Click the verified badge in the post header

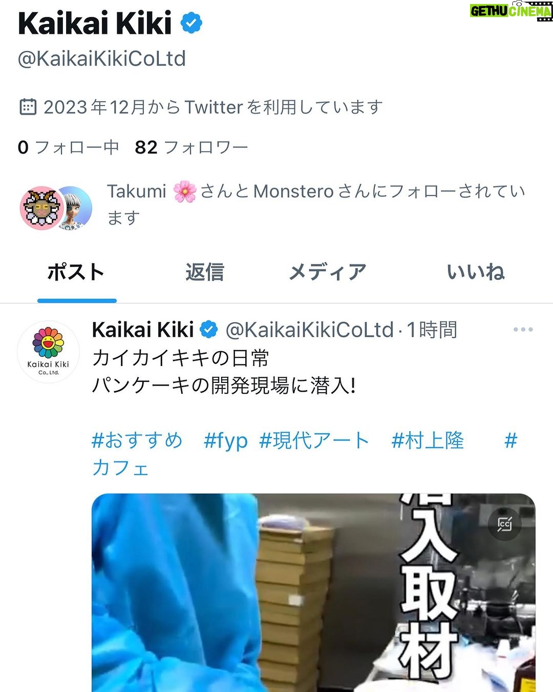click(x=208, y=330)
